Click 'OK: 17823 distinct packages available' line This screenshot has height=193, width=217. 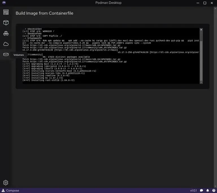[x=66, y=57]
